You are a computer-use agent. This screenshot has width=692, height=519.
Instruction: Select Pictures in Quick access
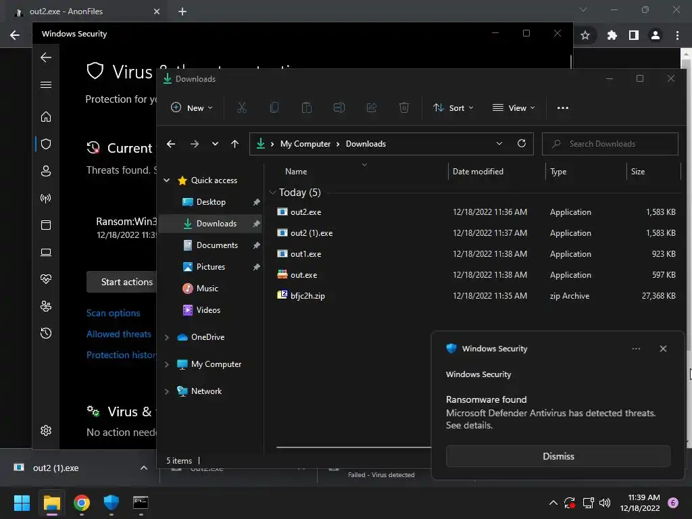(x=211, y=266)
